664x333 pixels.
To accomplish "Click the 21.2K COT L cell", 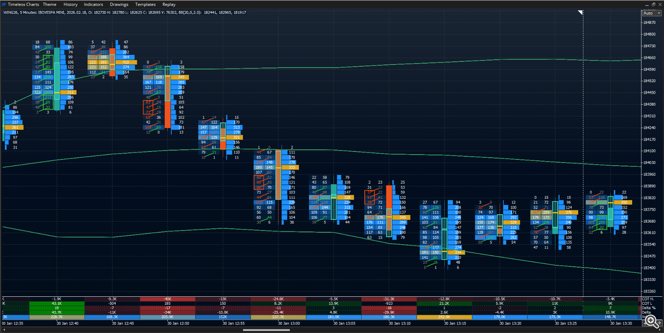I will (444, 303).
